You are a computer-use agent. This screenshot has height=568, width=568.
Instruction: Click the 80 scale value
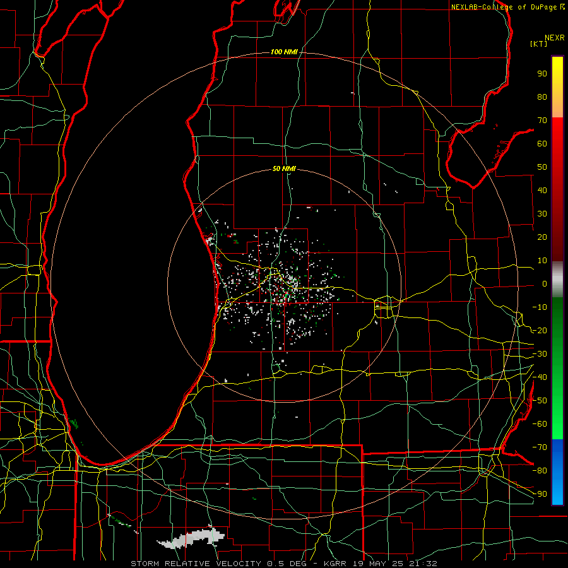point(542,97)
